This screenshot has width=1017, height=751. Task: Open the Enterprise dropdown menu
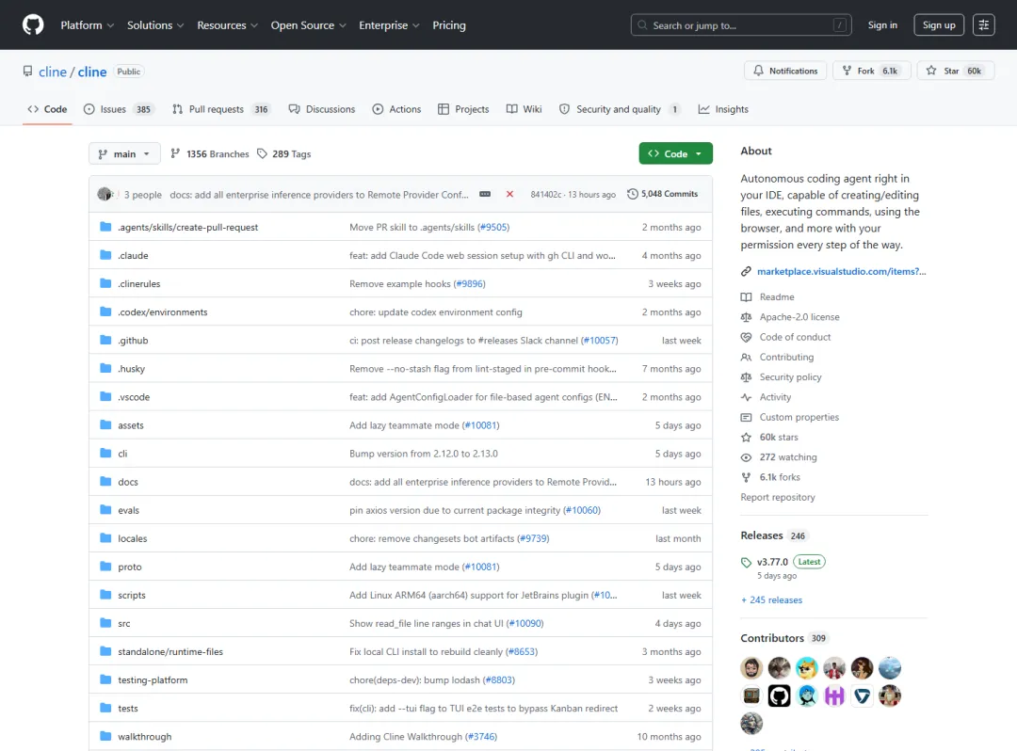[389, 25]
